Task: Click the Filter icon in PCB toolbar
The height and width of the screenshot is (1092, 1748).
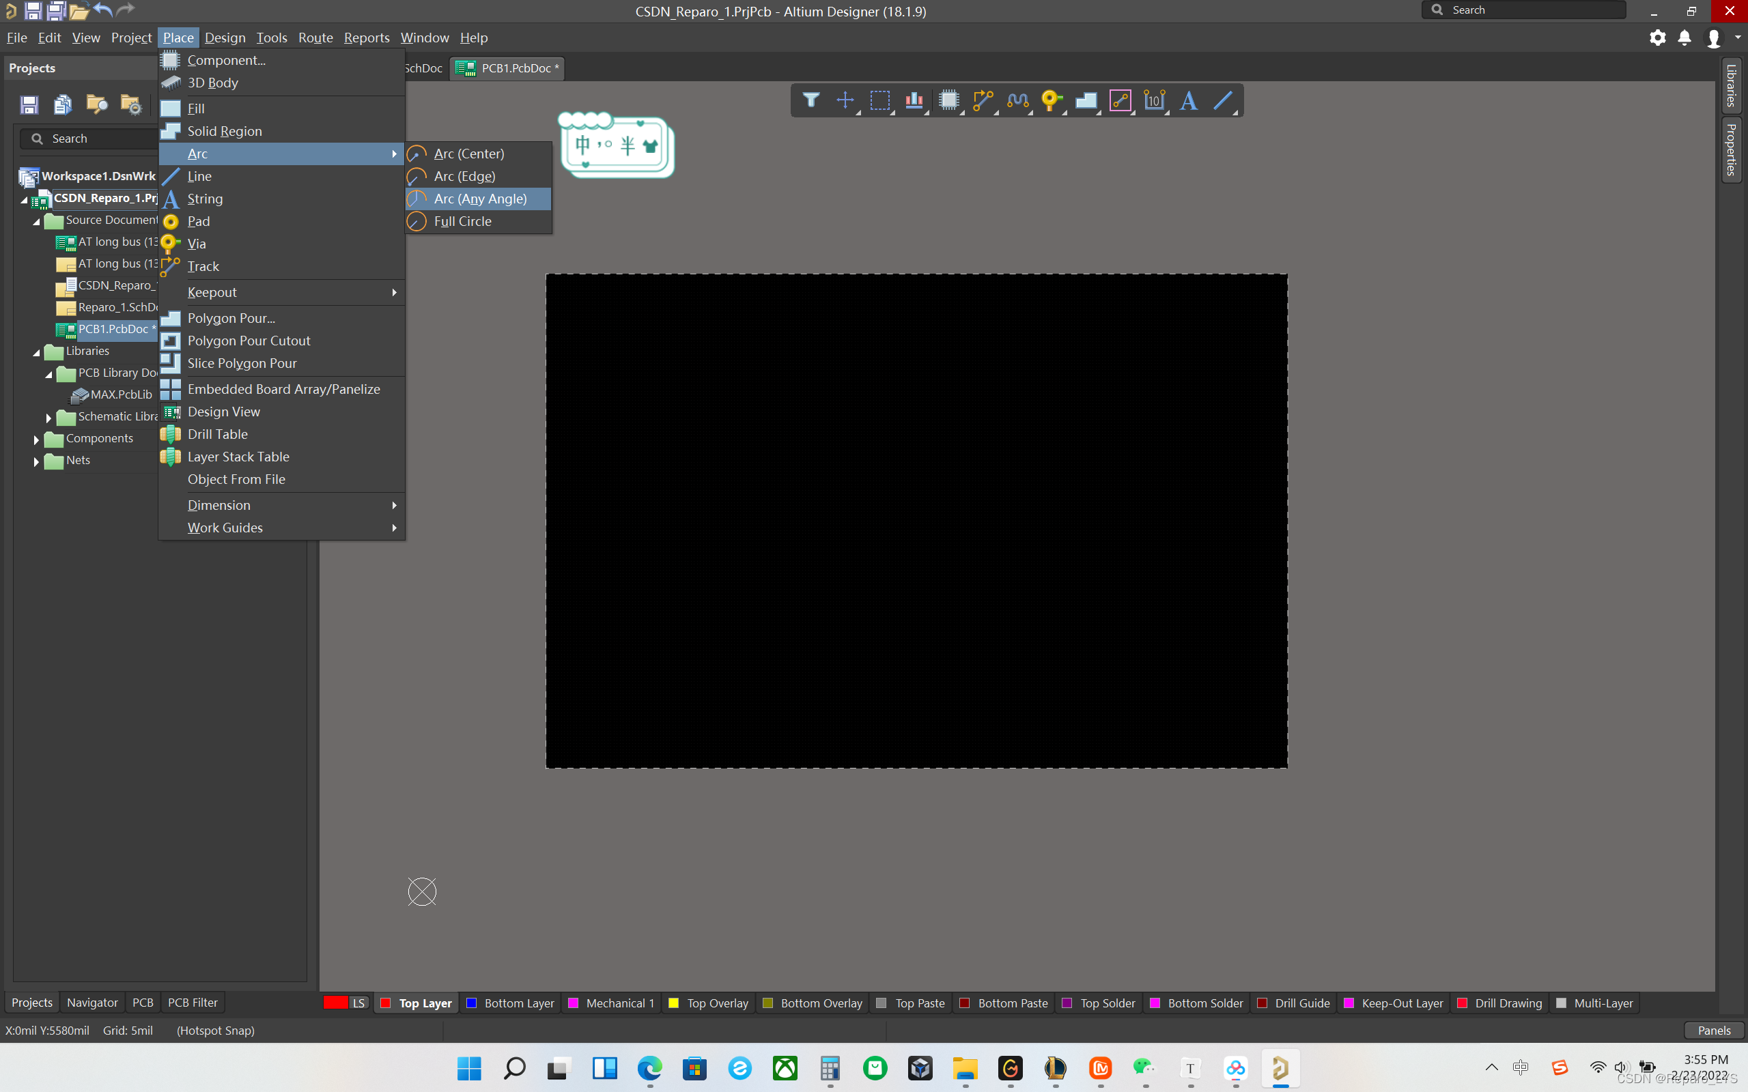Action: [x=810, y=100]
